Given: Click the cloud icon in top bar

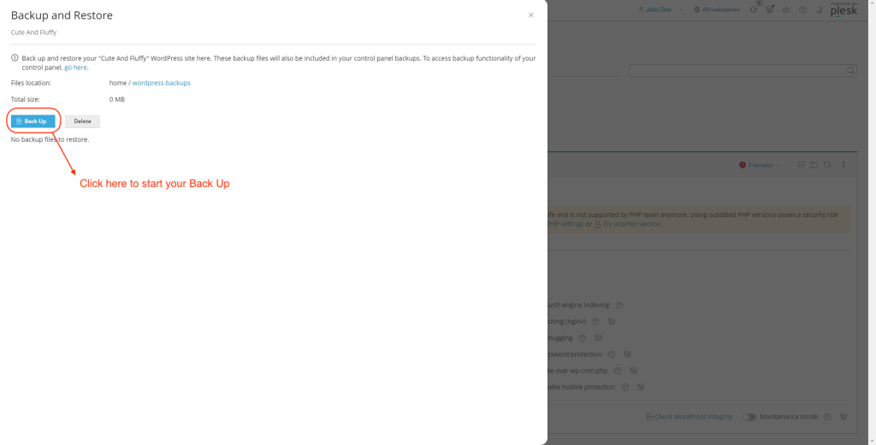Looking at the screenshot, I should click(x=786, y=9).
